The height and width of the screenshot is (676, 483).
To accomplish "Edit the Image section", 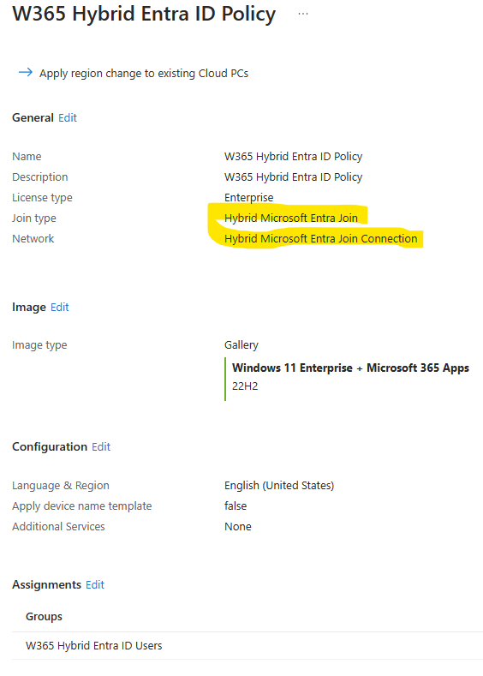I will point(59,307).
